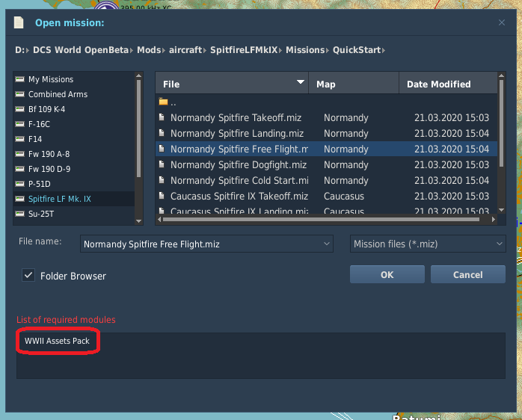Open the Mission files (*.miz) type dropdown
Image resolution: width=522 pixels, height=420 pixels.
tap(500, 244)
